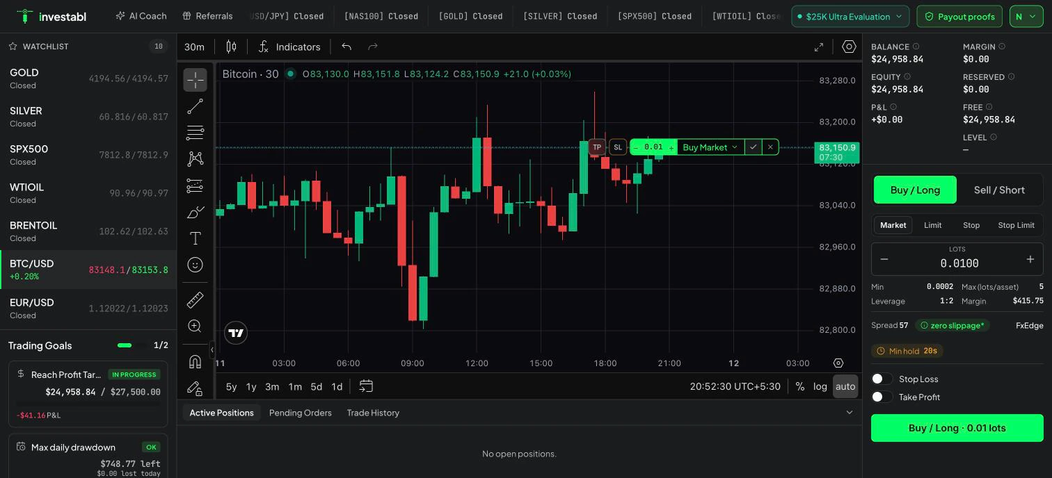
Task: Select the Buy / Long side
Action: coord(915,190)
